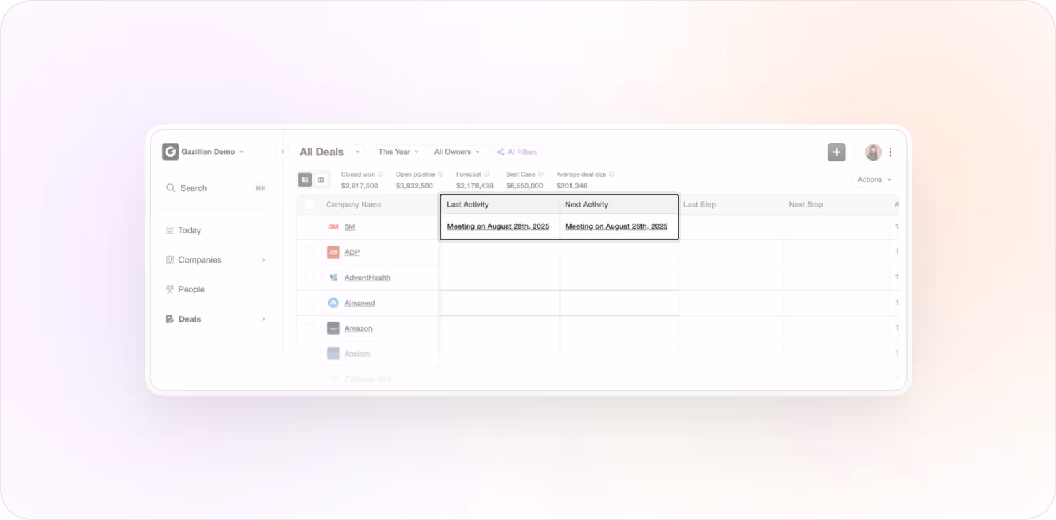The height and width of the screenshot is (520, 1056).
Task: Open the Airspeed company link
Action: [360, 303]
